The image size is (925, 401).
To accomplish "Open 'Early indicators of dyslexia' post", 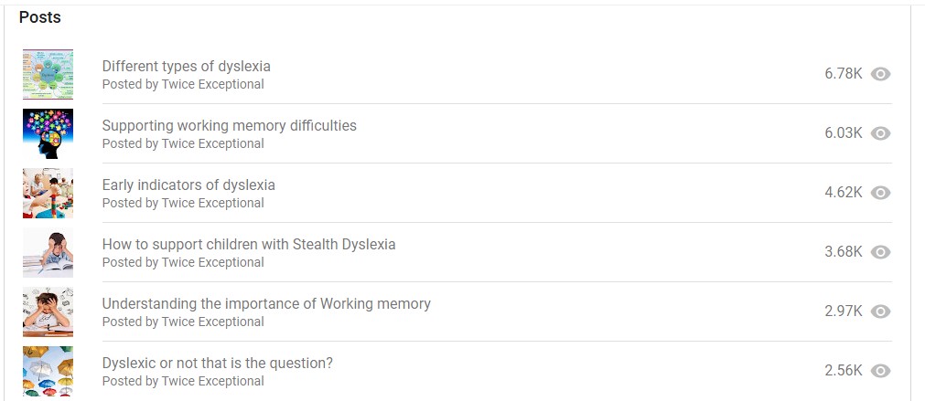I will pyautogui.click(x=188, y=185).
